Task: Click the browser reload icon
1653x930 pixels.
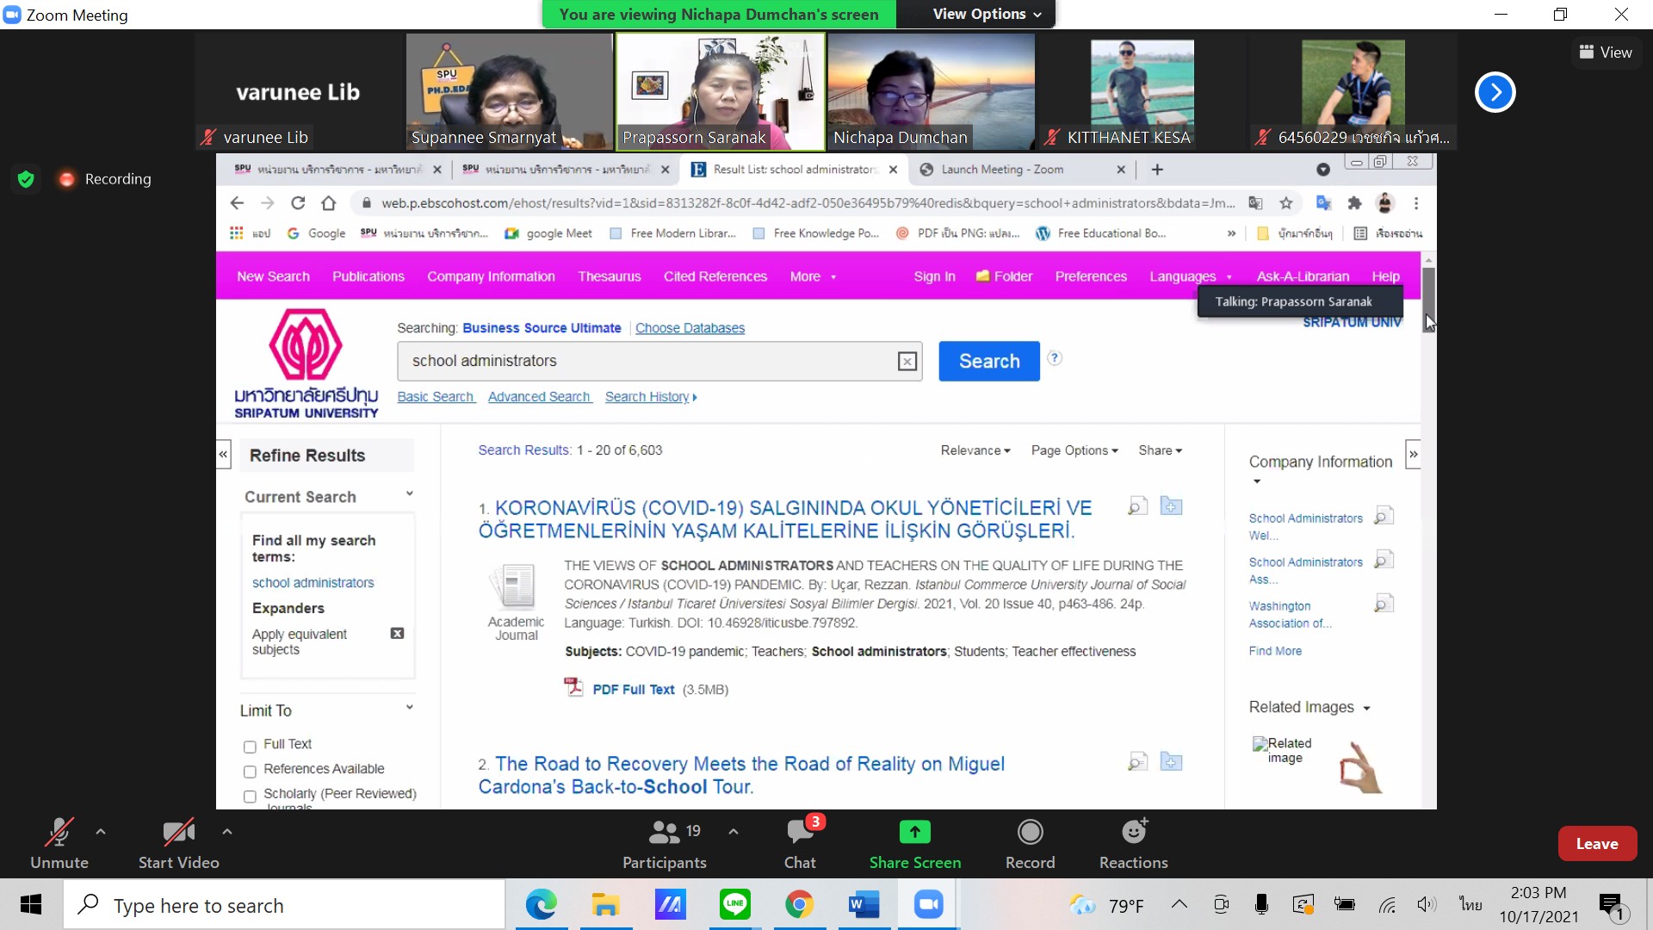Action: [x=298, y=203]
